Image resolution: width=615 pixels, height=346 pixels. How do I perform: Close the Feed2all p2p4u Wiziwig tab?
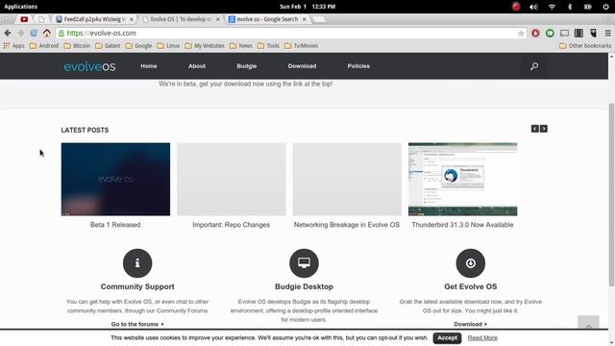tap(132, 19)
